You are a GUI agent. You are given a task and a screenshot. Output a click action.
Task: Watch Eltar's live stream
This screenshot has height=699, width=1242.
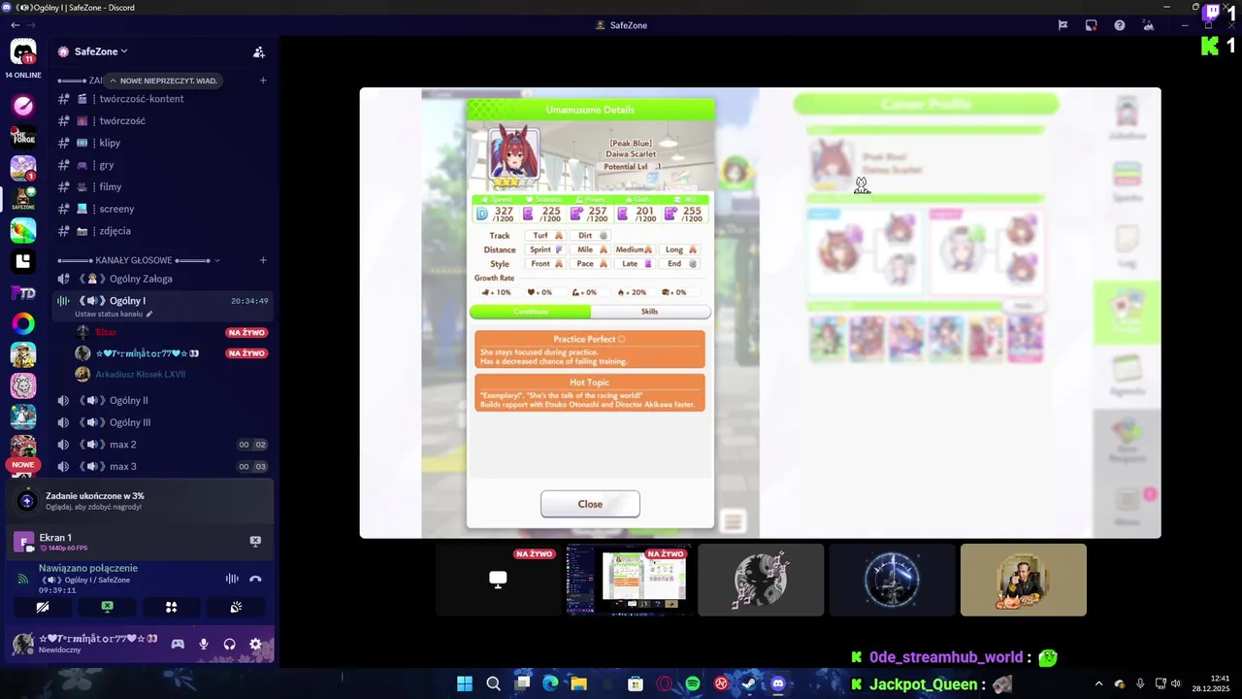[246, 332]
